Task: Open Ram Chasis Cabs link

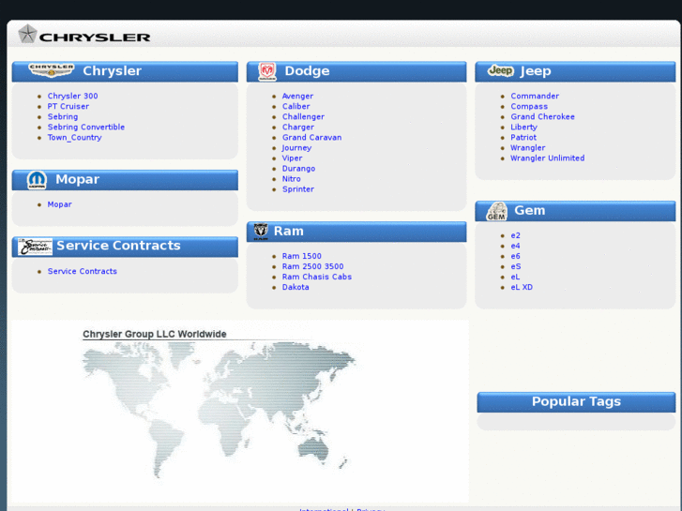Action: 317,277
